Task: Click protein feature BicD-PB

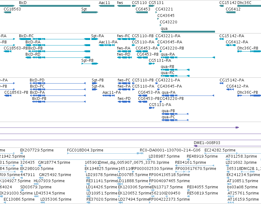Action: click(x=59, y=102)
